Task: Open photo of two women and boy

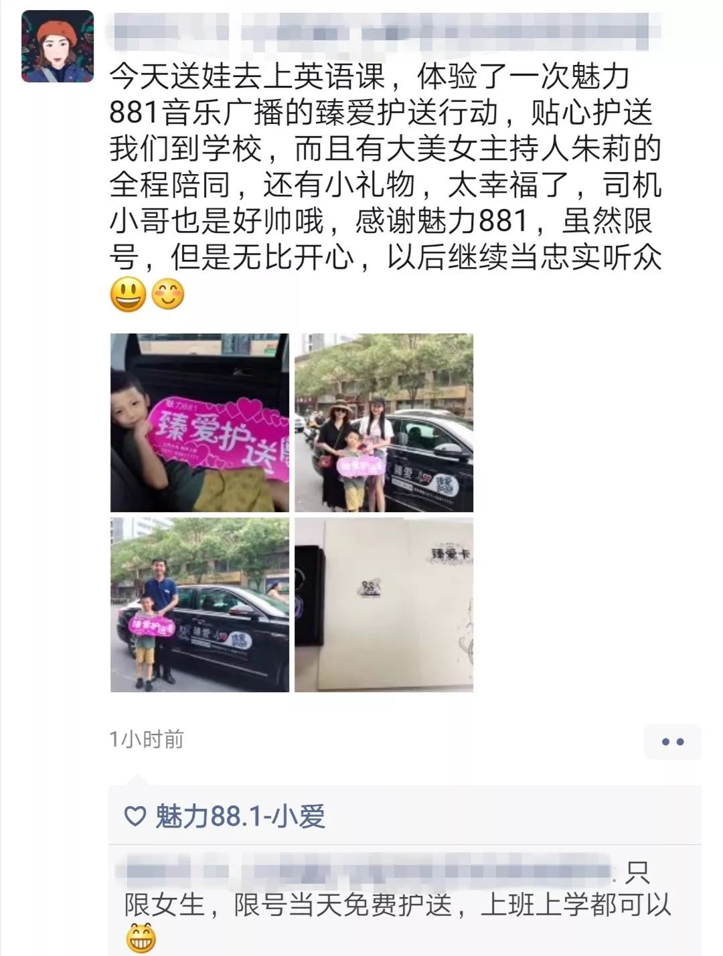Action: [384, 423]
